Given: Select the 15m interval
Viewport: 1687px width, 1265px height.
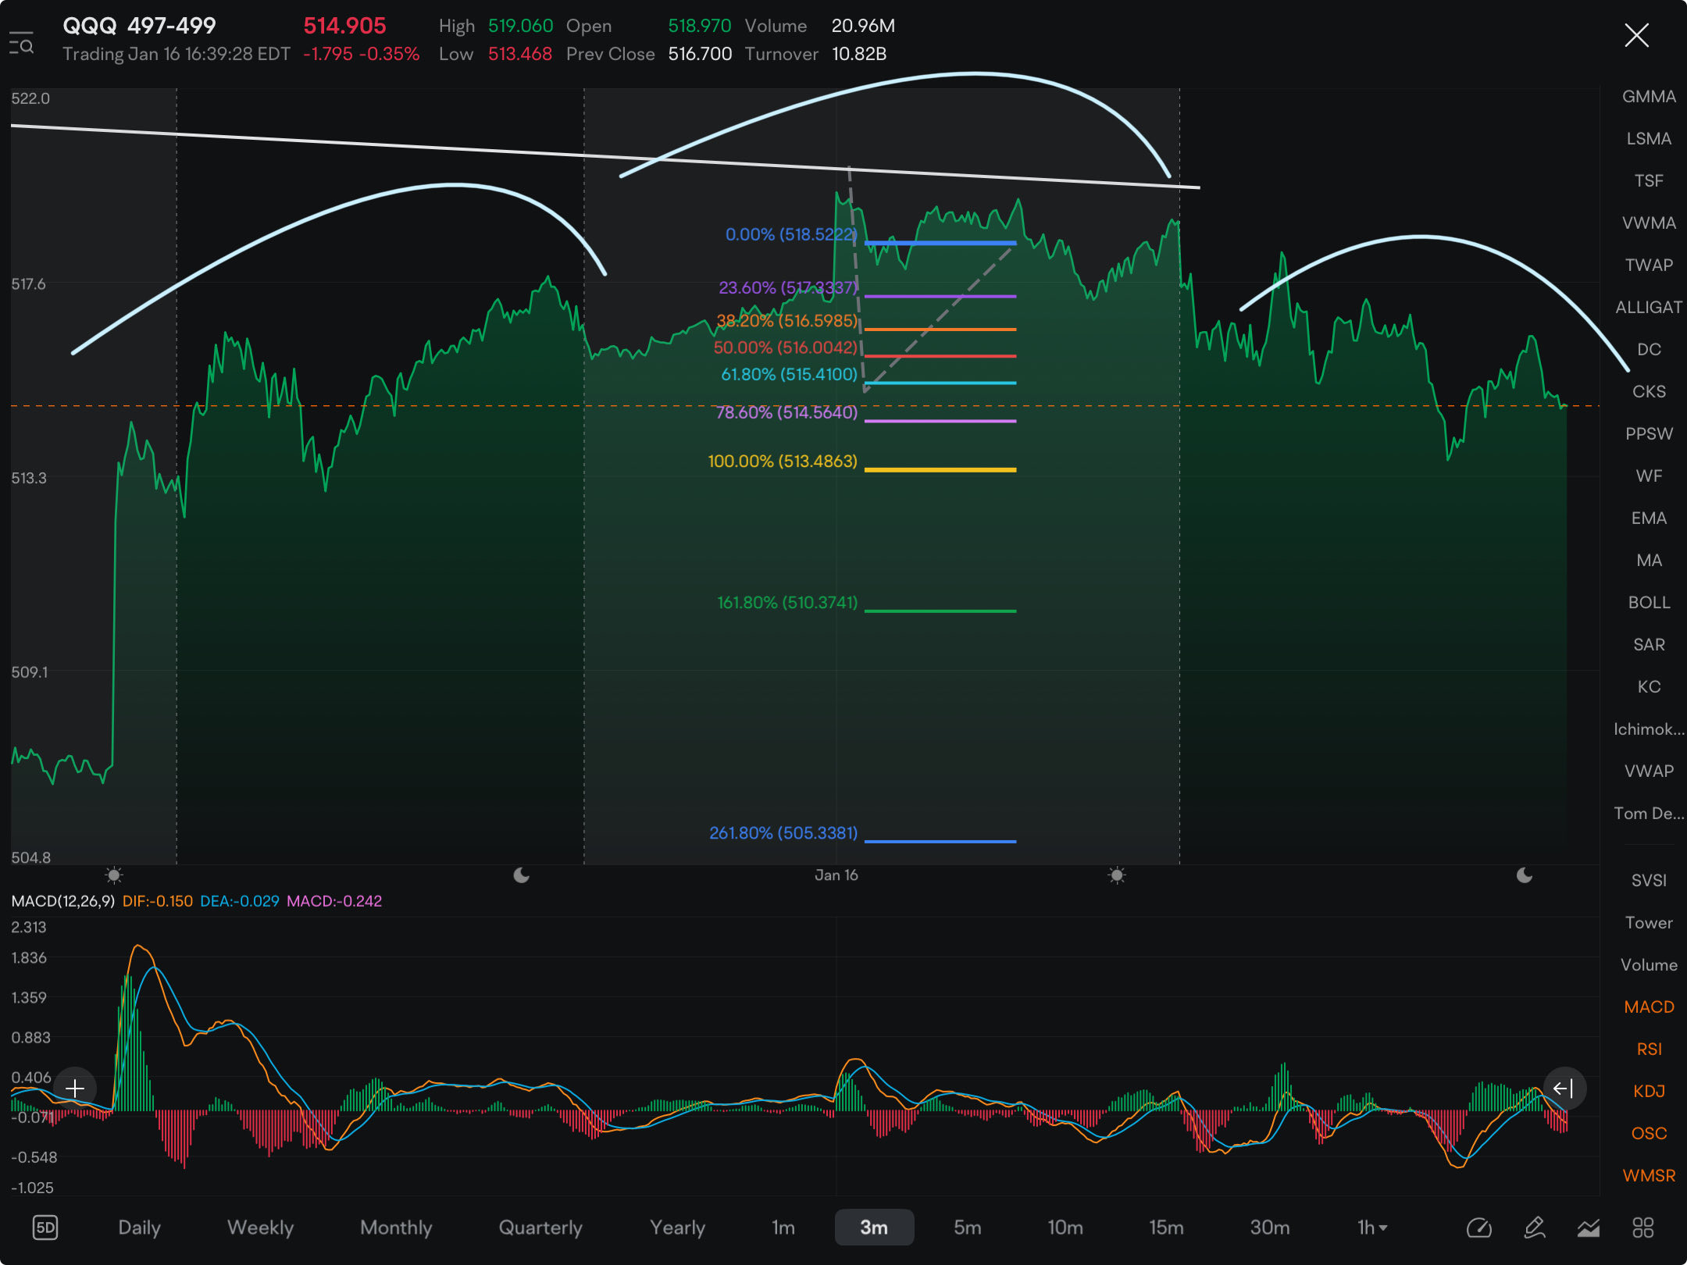Looking at the screenshot, I should point(1166,1228).
